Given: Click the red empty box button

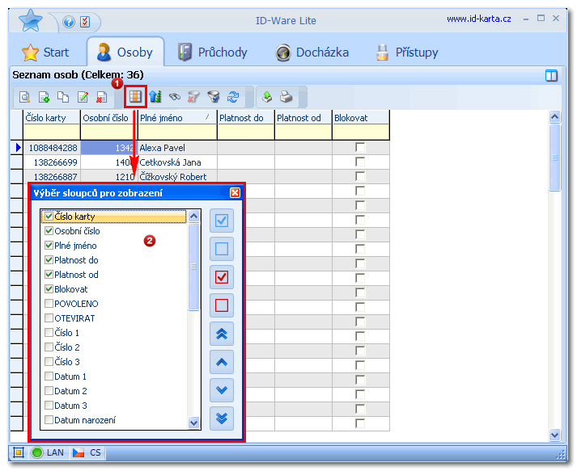Looking at the screenshot, I should pos(222,305).
